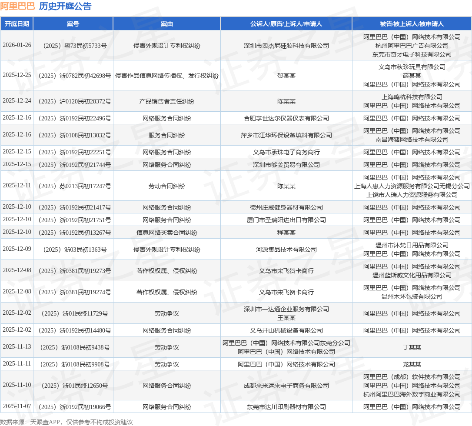The width and height of the screenshot is (472, 426).
Task: Select the 案由 column header
Action: coord(166,24)
